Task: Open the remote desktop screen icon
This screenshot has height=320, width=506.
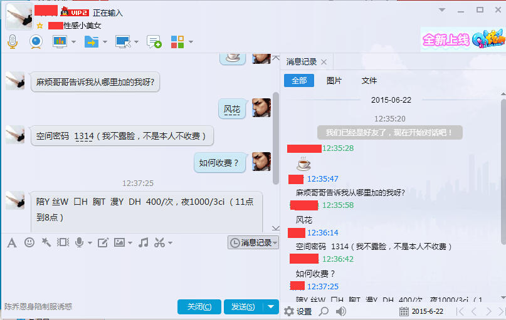Action: 123,42
